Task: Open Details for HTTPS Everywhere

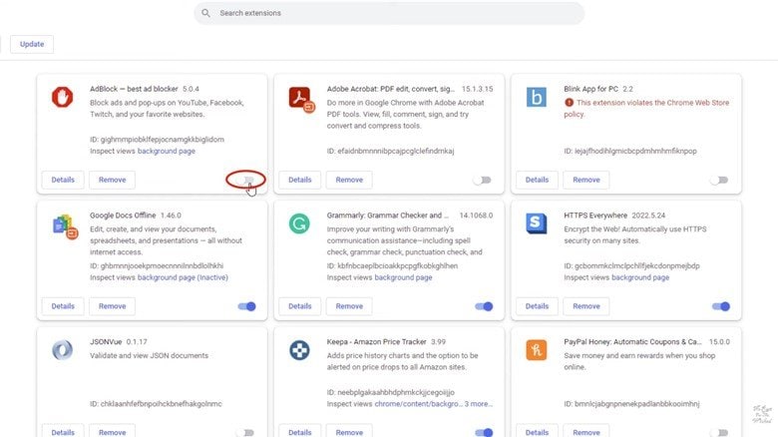Action: point(537,306)
